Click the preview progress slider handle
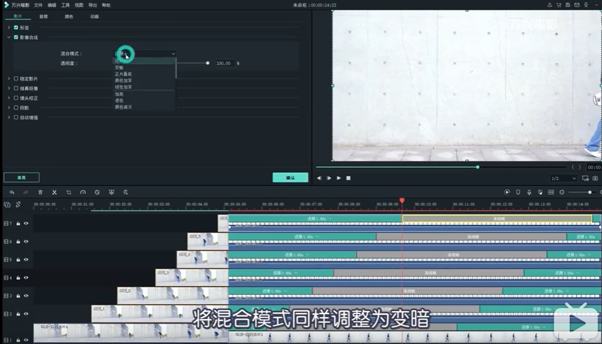 click(x=478, y=167)
